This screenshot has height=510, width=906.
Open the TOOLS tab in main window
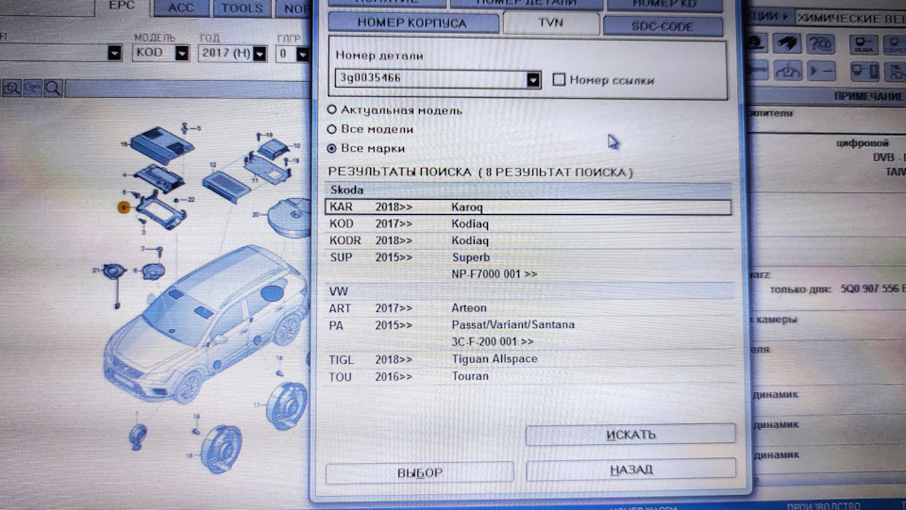click(243, 8)
